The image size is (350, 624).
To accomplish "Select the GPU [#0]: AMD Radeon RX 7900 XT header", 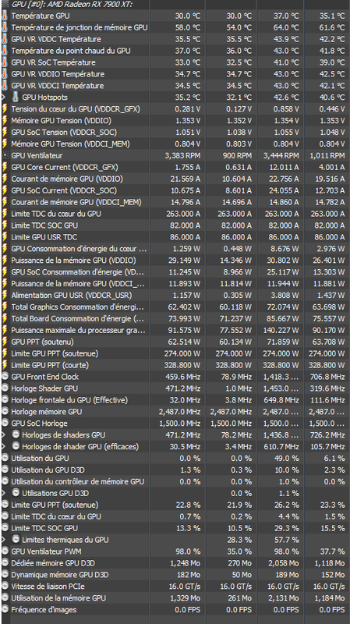I will click(x=72, y=5).
